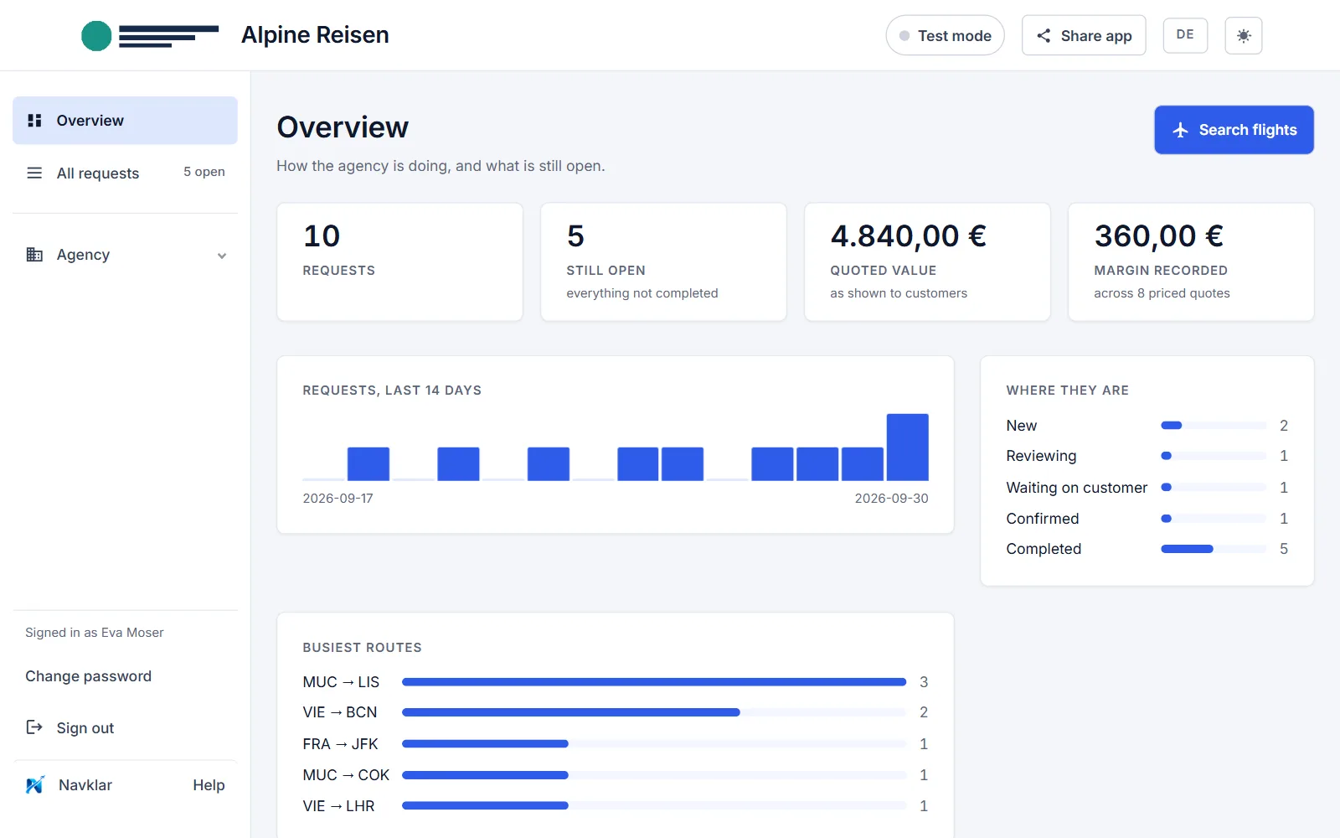Click the Search flights button
The height and width of the screenshot is (838, 1340).
pyautogui.click(x=1234, y=130)
